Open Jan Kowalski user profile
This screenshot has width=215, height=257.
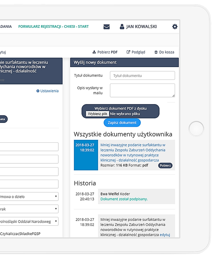[x=138, y=27]
